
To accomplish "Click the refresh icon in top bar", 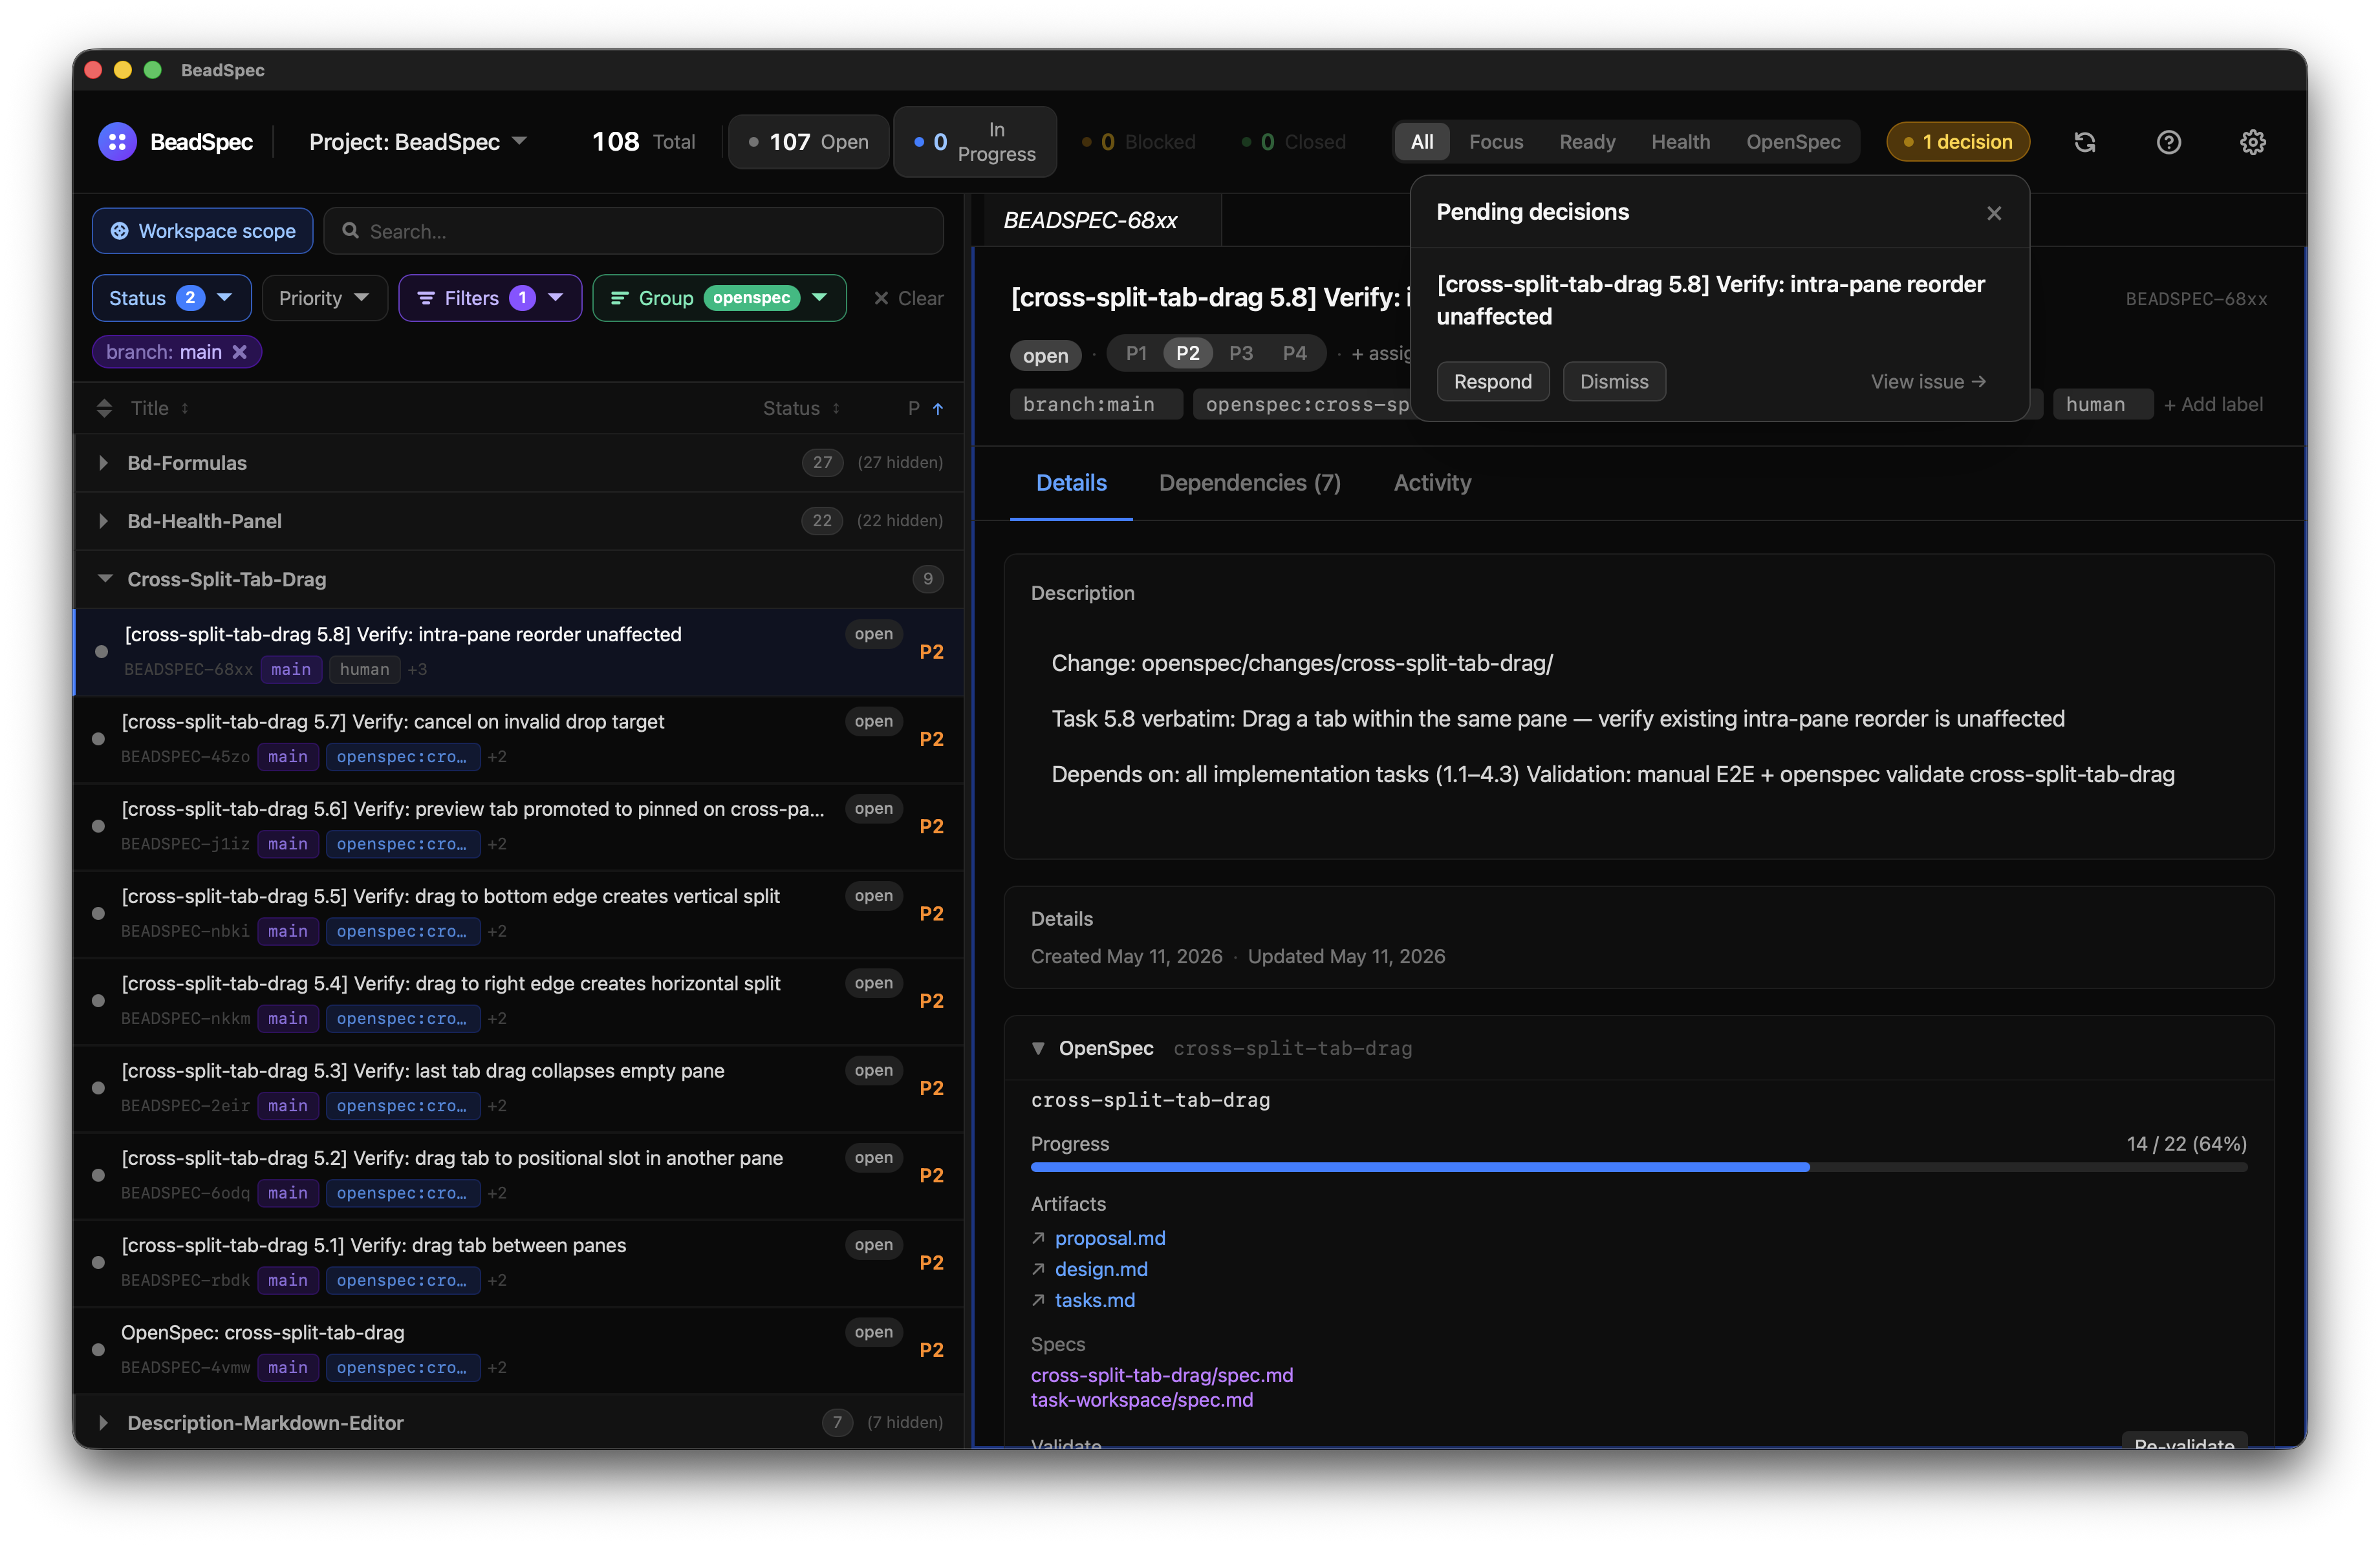I will click(2085, 142).
